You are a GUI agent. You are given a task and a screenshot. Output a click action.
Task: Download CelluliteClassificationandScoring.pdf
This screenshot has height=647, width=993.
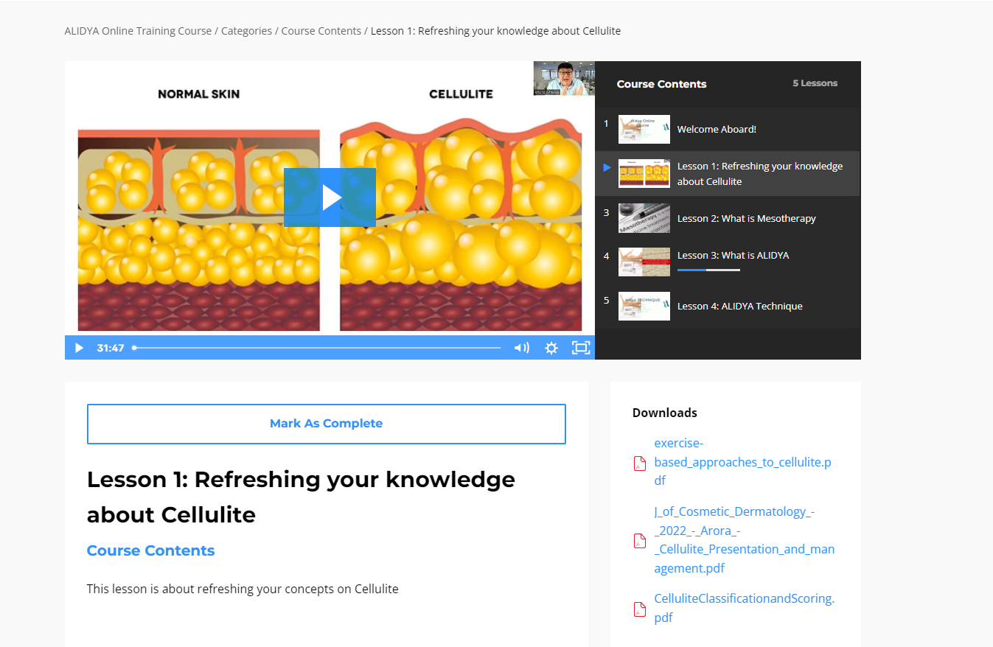tap(744, 608)
